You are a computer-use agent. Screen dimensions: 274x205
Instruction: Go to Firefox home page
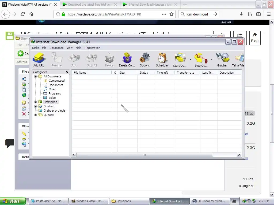pyautogui.click(x=31, y=14)
